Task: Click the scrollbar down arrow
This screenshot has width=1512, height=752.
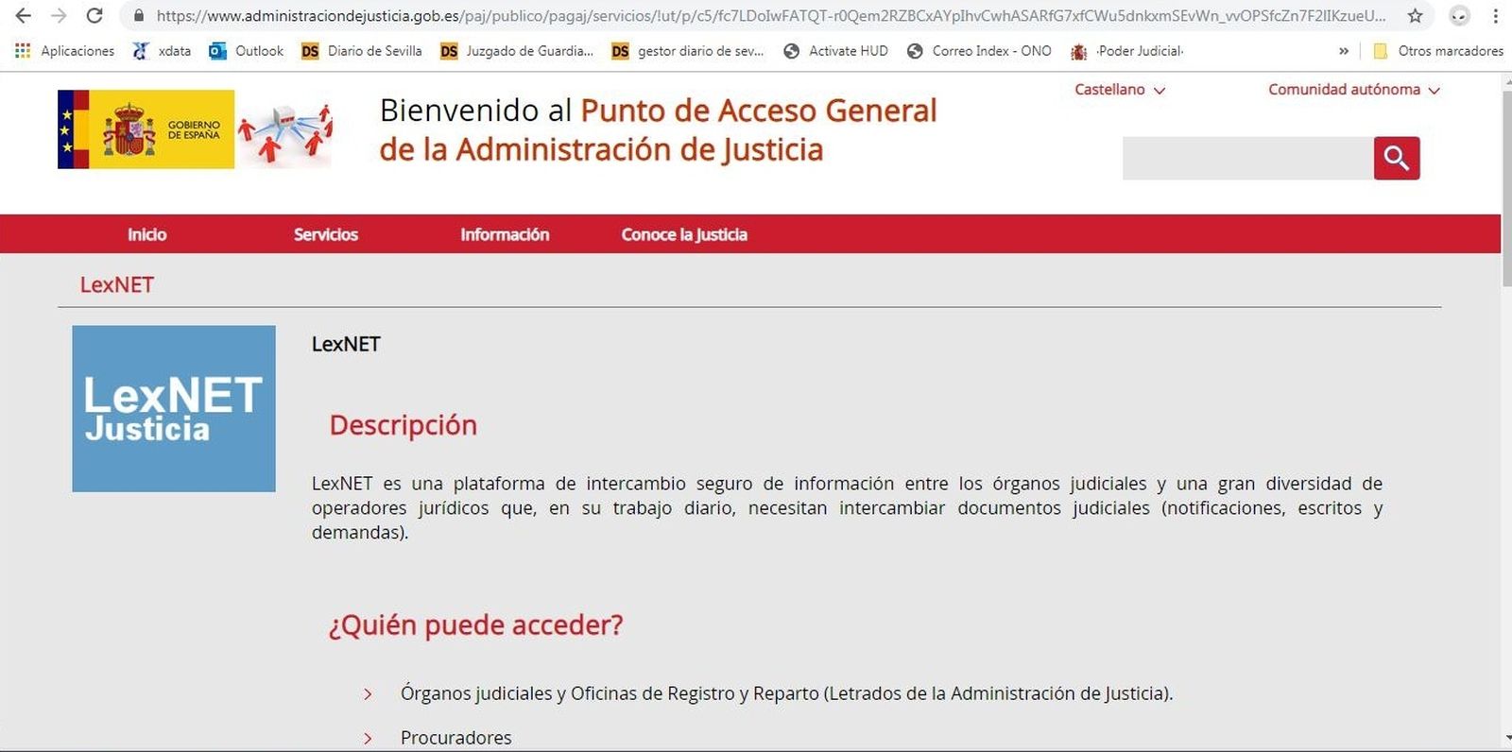Action: [x=1506, y=739]
